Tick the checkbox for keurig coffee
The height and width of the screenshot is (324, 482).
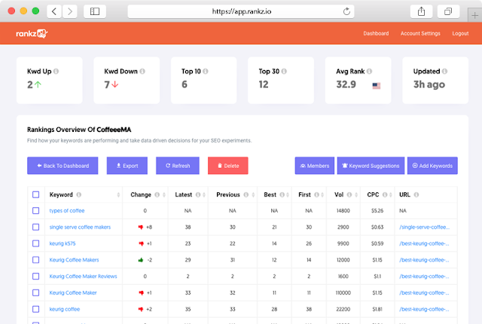click(x=35, y=309)
